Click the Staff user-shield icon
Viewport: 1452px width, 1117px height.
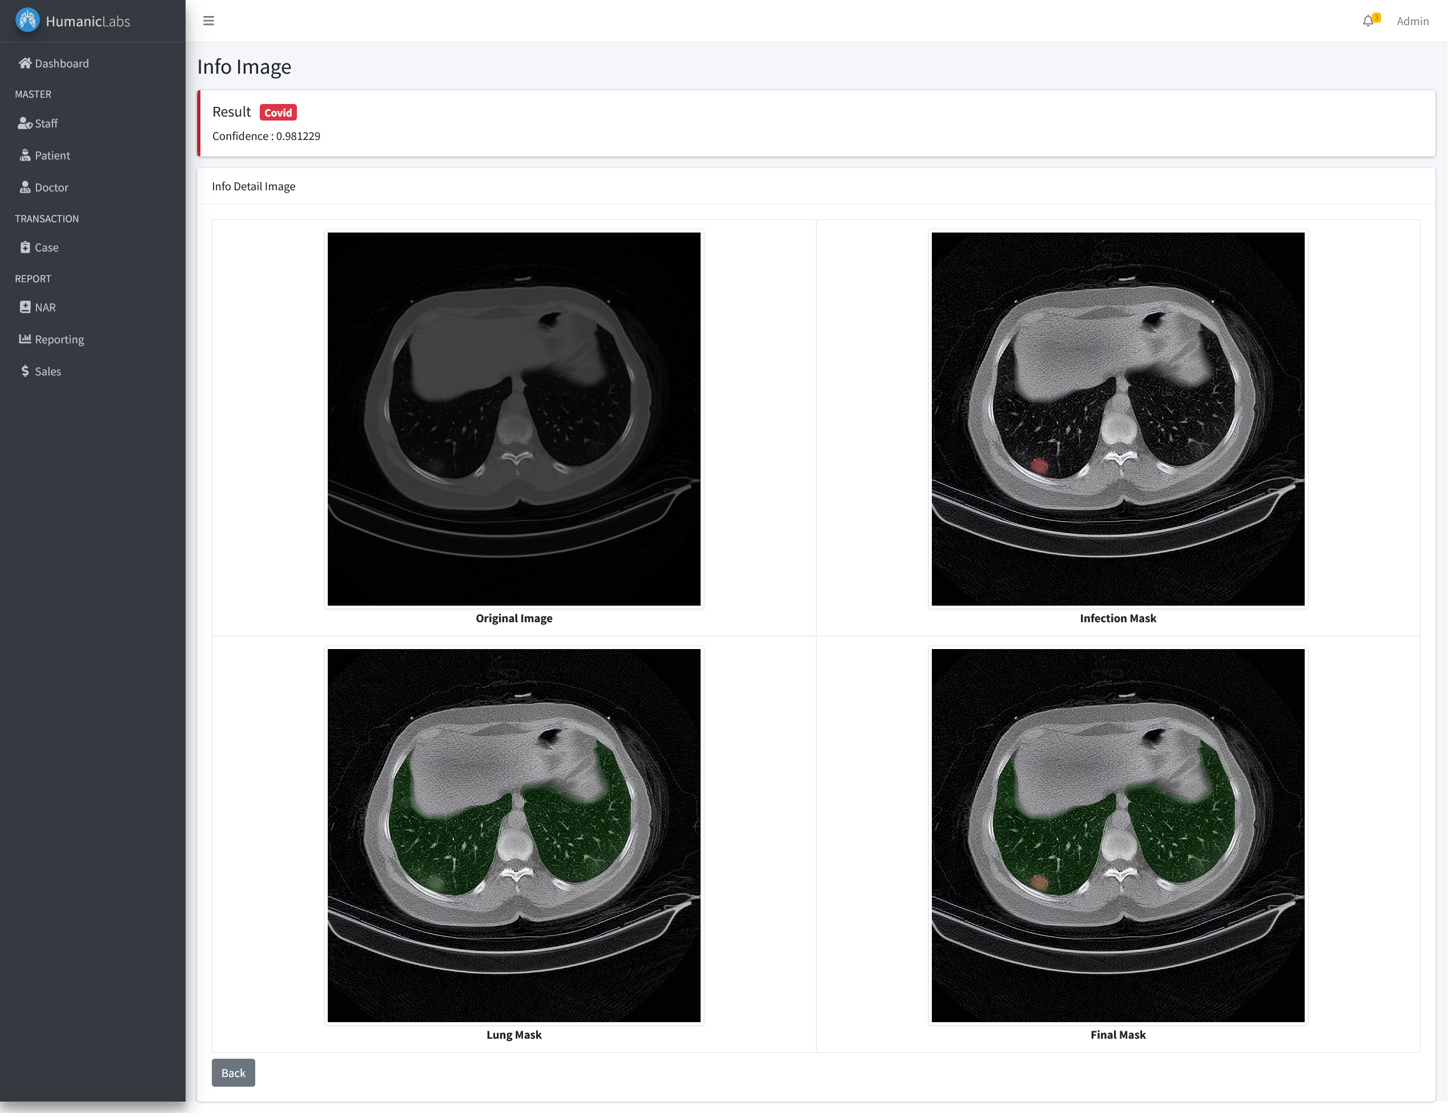pos(25,123)
